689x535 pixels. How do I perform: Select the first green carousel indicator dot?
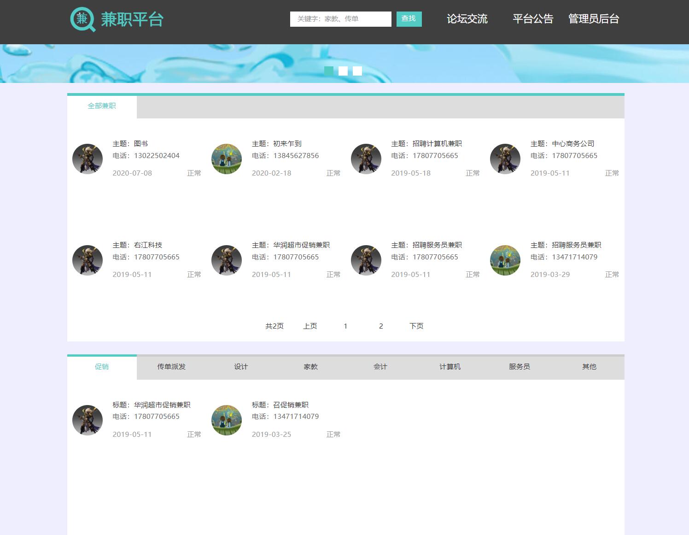(x=329, y=71)
